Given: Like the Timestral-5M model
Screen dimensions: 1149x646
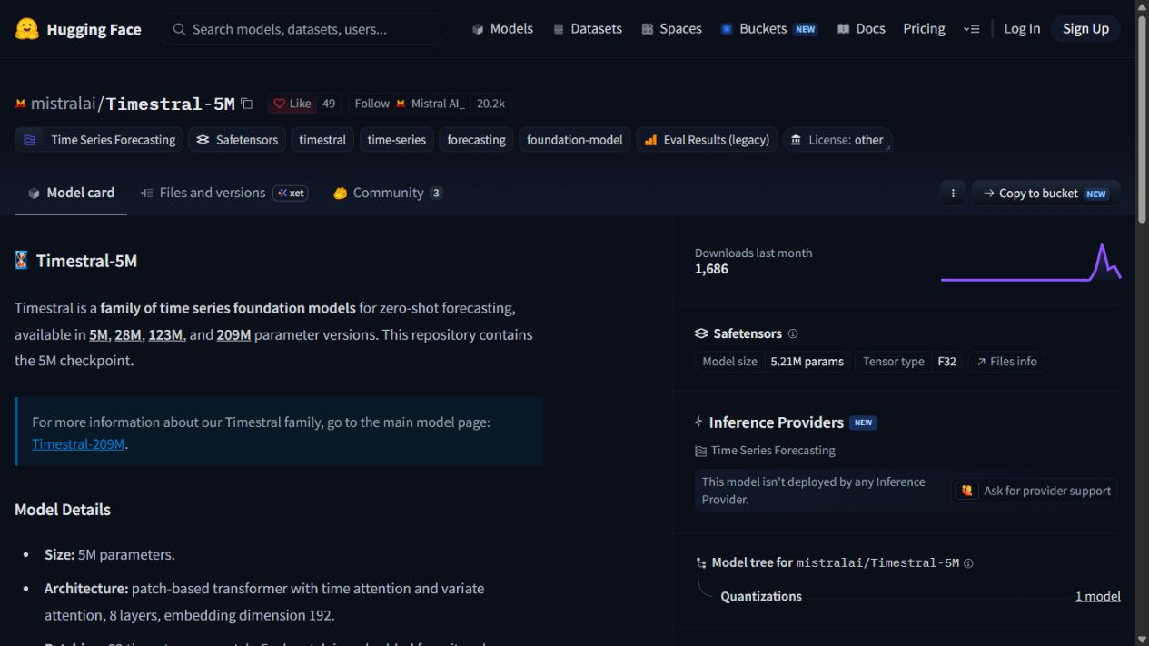Looking at the screenshot, I should pyautogui.click(x=292, y=104).
